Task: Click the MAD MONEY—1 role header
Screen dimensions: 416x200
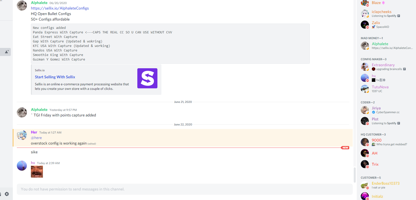Action: (x=372, y=38)
